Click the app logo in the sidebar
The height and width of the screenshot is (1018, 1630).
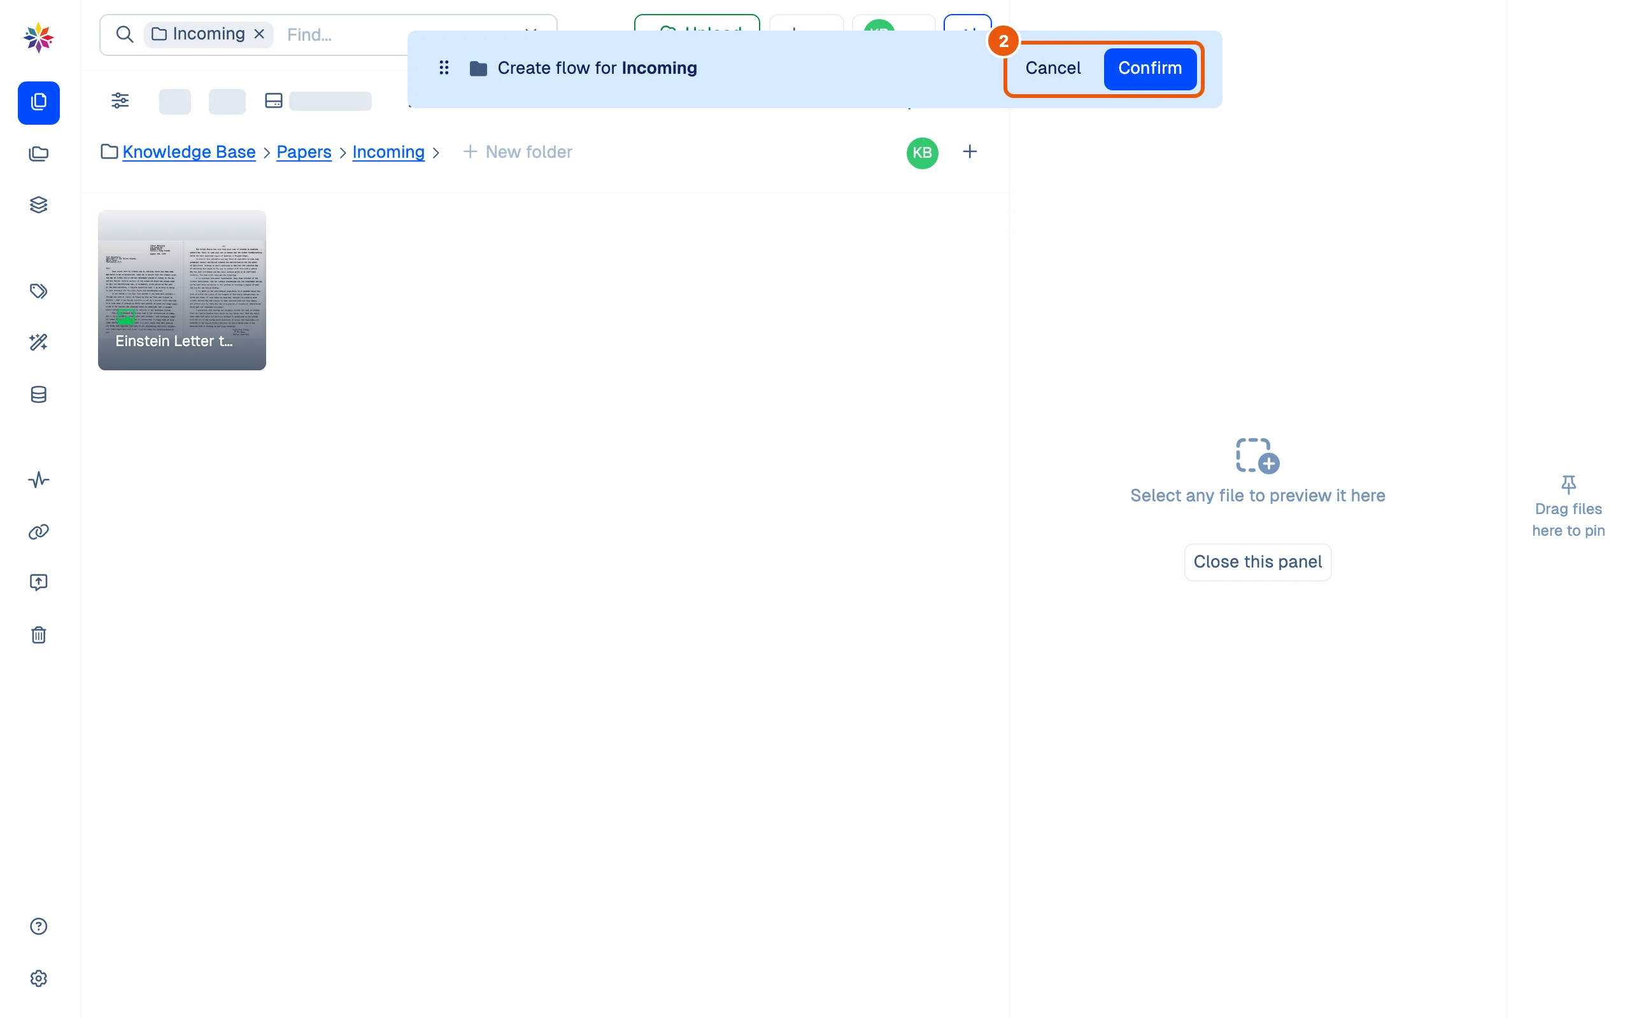click(x=38, y=37)
